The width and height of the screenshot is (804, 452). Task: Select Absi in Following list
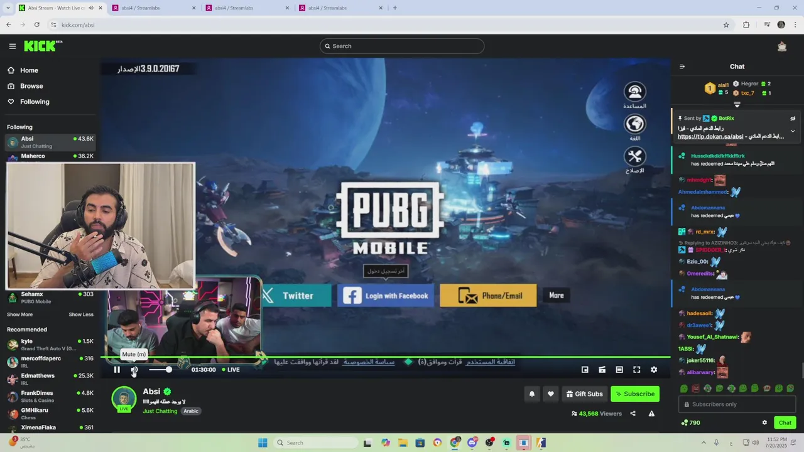click(x=50, y=142)
